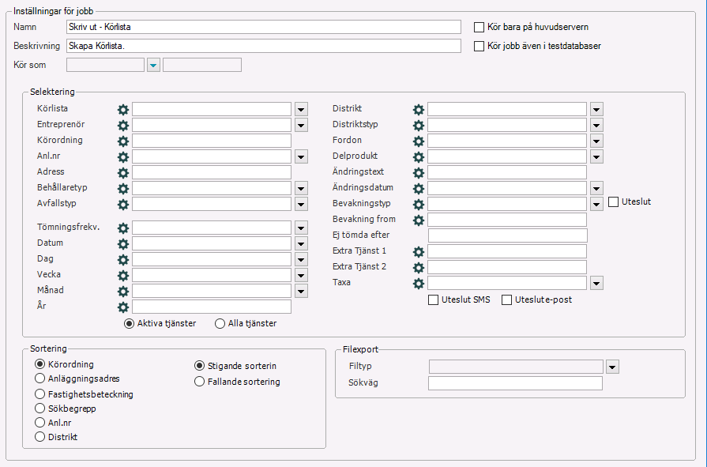Expand the Kör som dropdown arrow

point(153,65)
